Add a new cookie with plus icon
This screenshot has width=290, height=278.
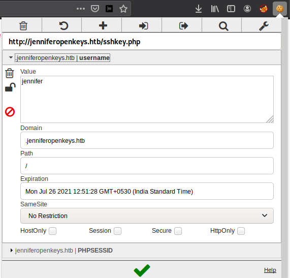103,25
